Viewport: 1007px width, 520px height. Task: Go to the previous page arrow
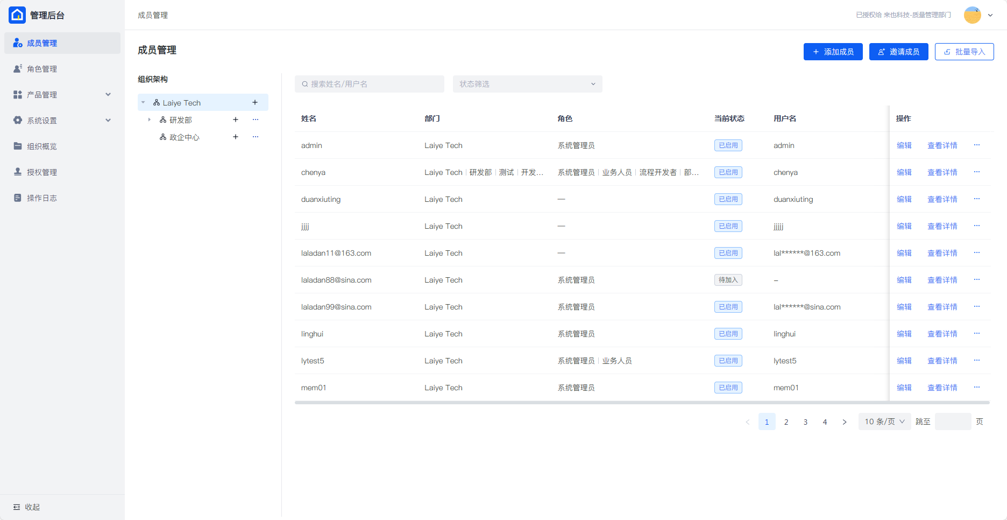[748, 422]
